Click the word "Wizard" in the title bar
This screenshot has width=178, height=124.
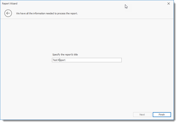click(13, 4)
